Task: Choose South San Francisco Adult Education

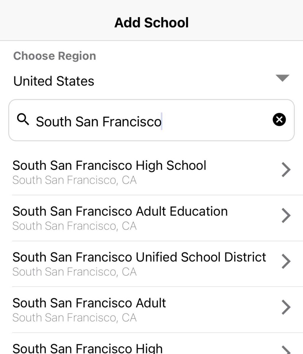Action: pyautogui.click(x=120, y=212)
